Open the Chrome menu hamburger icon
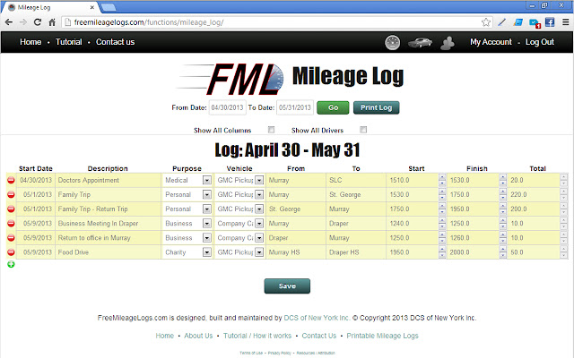This screenshot has height=358, width=574. (x=566, y=22)
